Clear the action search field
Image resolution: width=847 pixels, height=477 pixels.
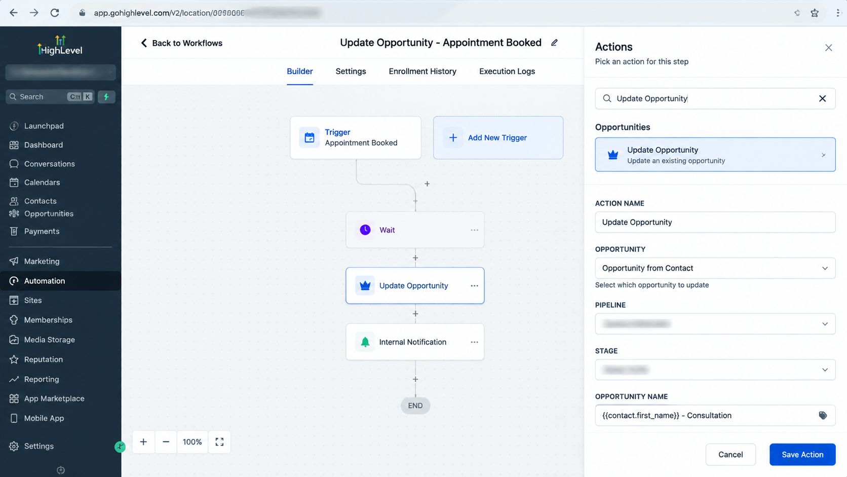click(822, 98)
